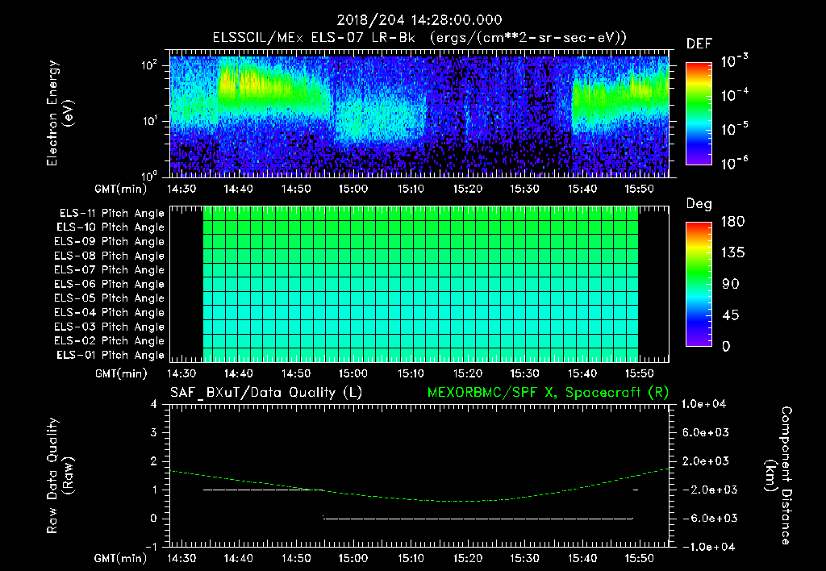The width and height of the screenshot is (826, 571).
Task: Click 'GMT(min)' label under the pitch angle panel
Action: [121, 374]
